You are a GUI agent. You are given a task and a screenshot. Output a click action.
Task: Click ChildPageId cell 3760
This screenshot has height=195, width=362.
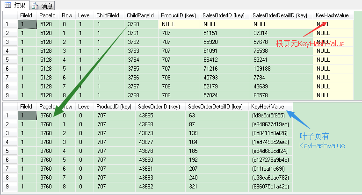pyautogui.click(x=141, y=24)
